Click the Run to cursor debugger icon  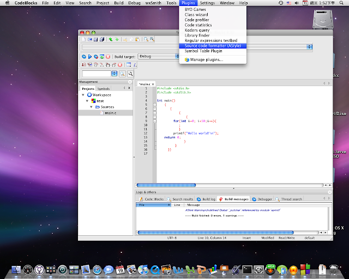[90, 65]
